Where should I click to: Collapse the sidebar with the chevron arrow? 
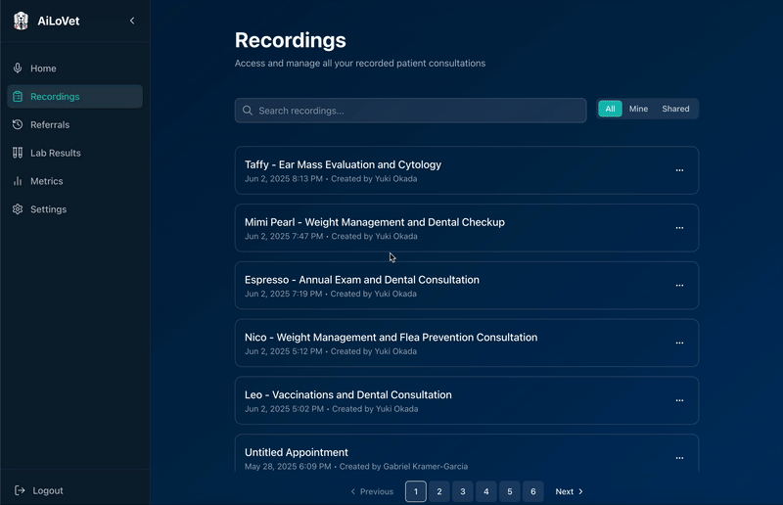click(132, 21)
